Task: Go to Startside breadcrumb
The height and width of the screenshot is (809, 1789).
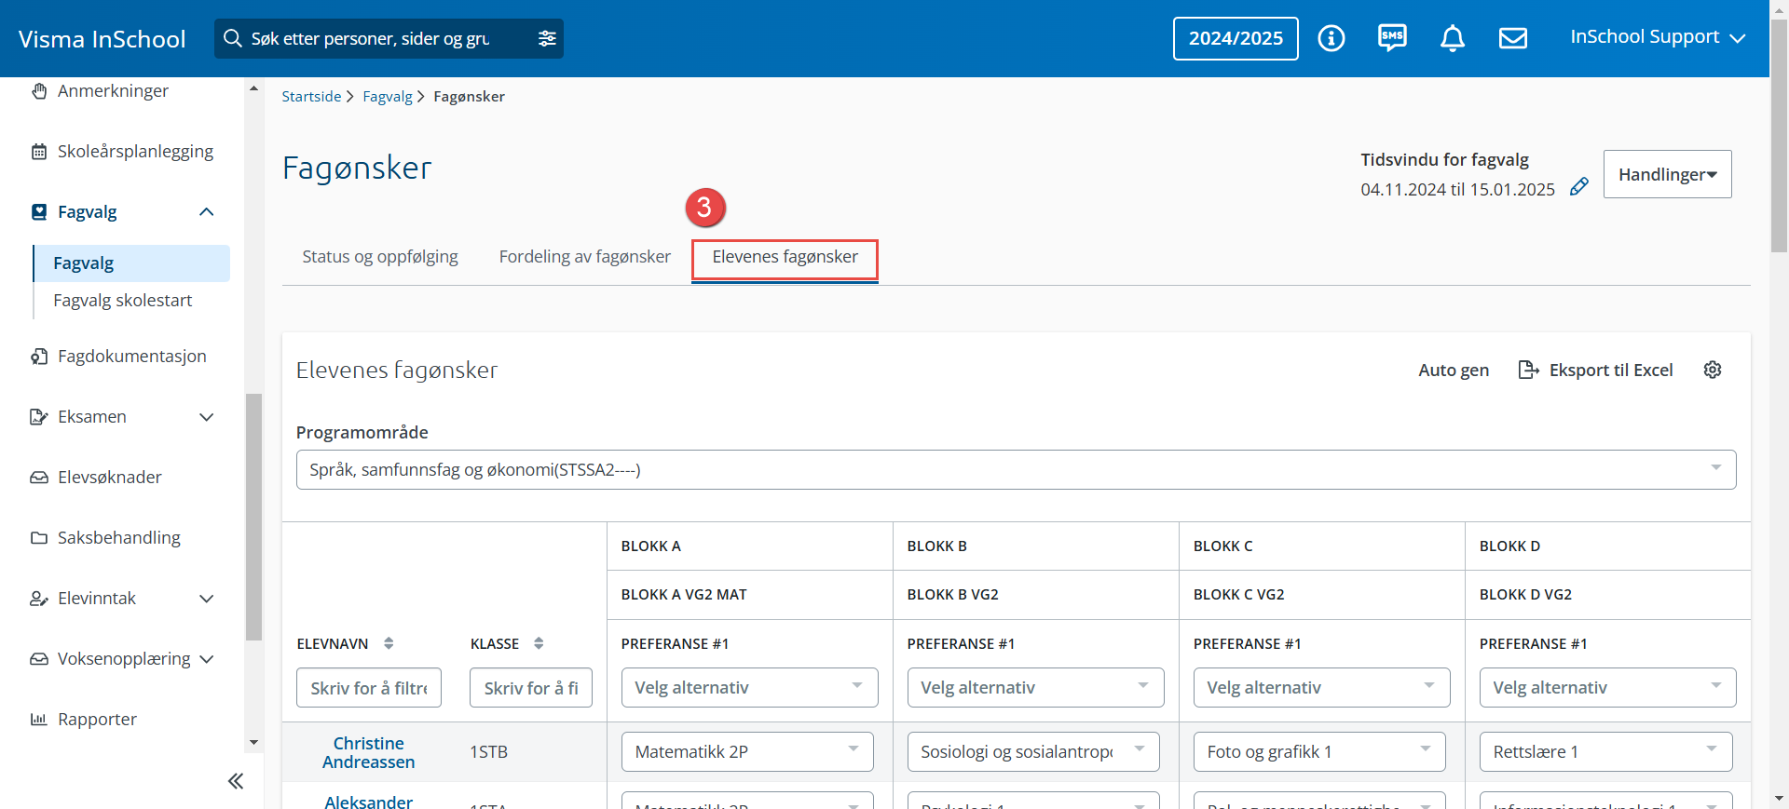Action: (311, 96)
